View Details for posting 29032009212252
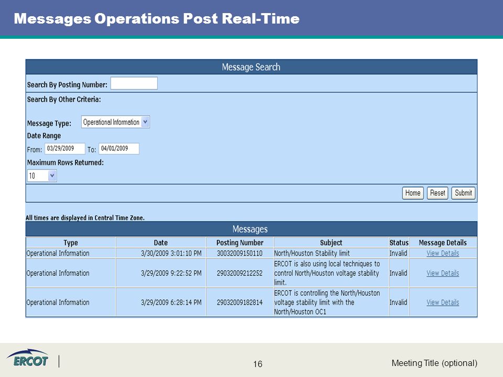Image resolution: width=503 pixels, height=377 pixels. pyautogui.click(x=443, y=273)
